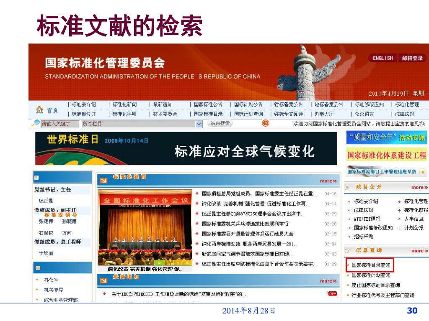The image size is (429, 321).
Task: Select the 所有栏目 combo box
Action: point(142,124)
